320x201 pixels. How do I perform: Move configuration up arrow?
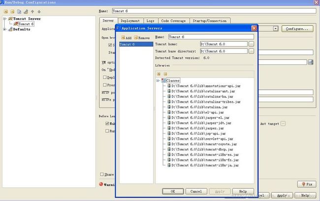[32, 12]
